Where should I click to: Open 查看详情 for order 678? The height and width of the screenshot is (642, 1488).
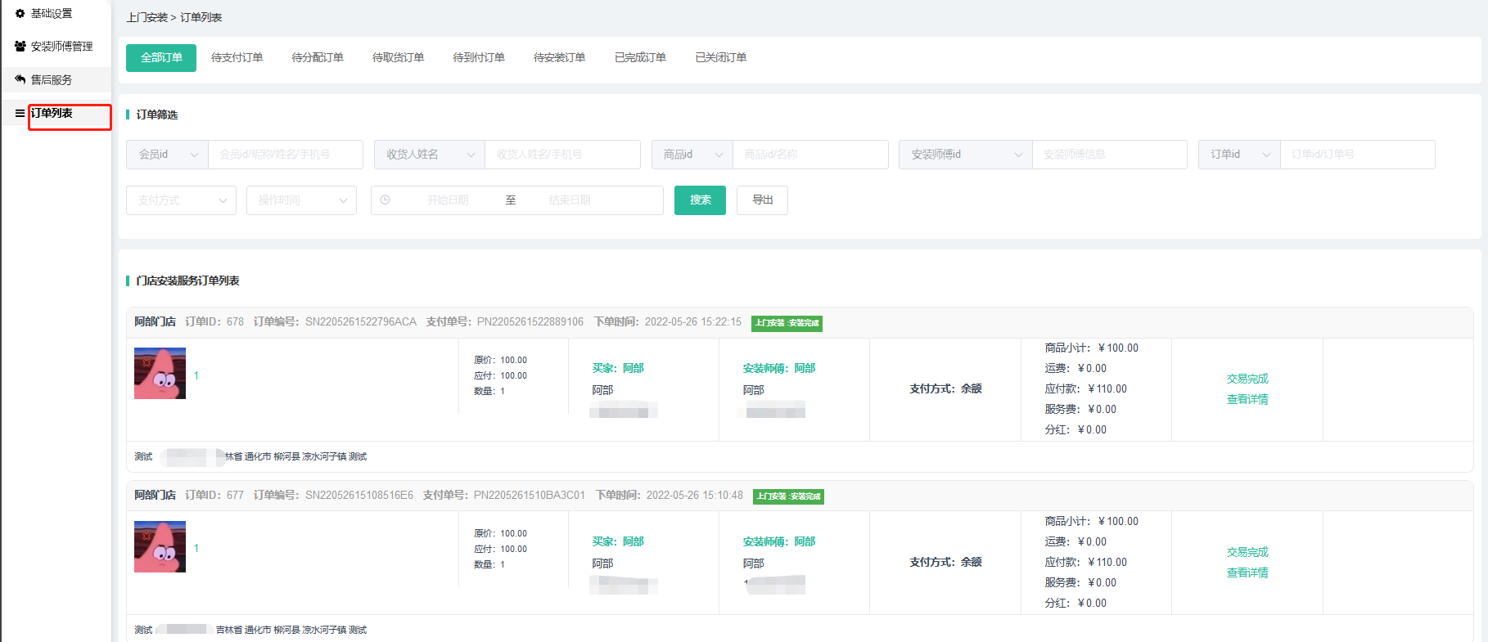point(1247,400)
